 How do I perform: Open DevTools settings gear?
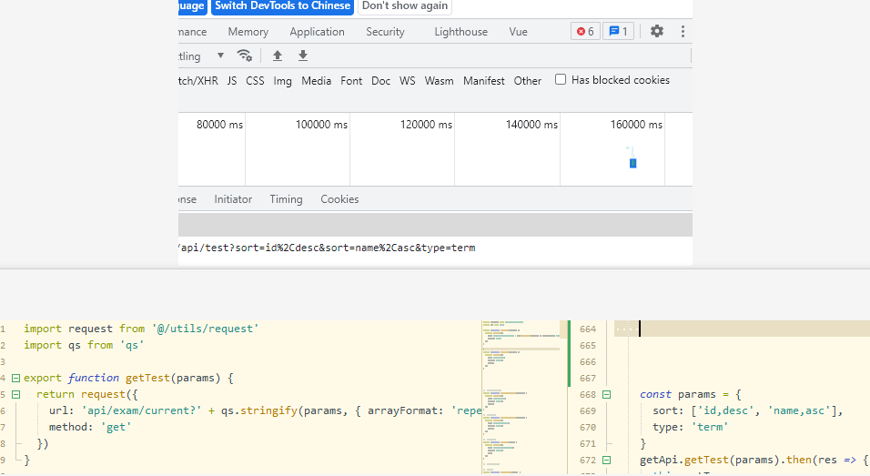(657, 31)
